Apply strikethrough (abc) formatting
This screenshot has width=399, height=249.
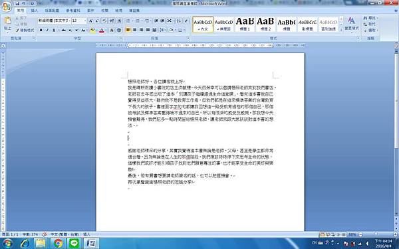(x=64, y=30)
